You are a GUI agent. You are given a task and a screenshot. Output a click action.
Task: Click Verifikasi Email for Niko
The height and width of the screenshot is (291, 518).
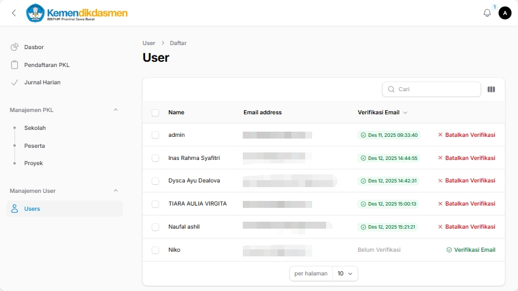click(x=471, y=250)
